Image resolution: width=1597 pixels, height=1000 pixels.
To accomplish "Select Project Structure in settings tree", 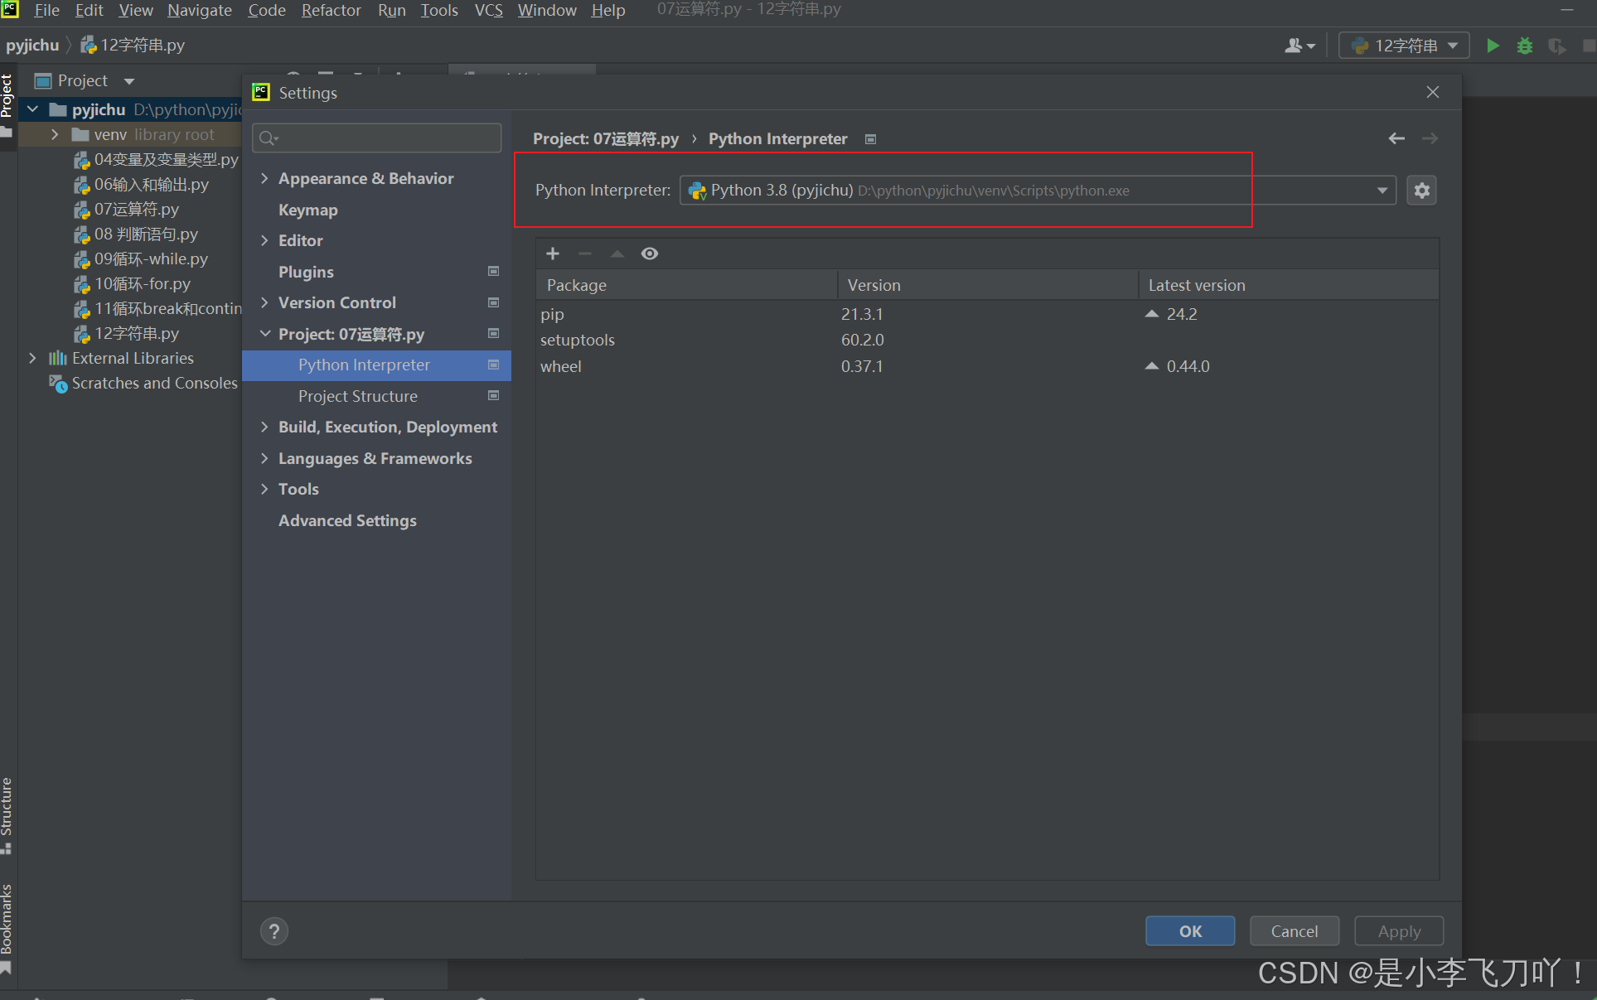I will click(x=357, y=396).
